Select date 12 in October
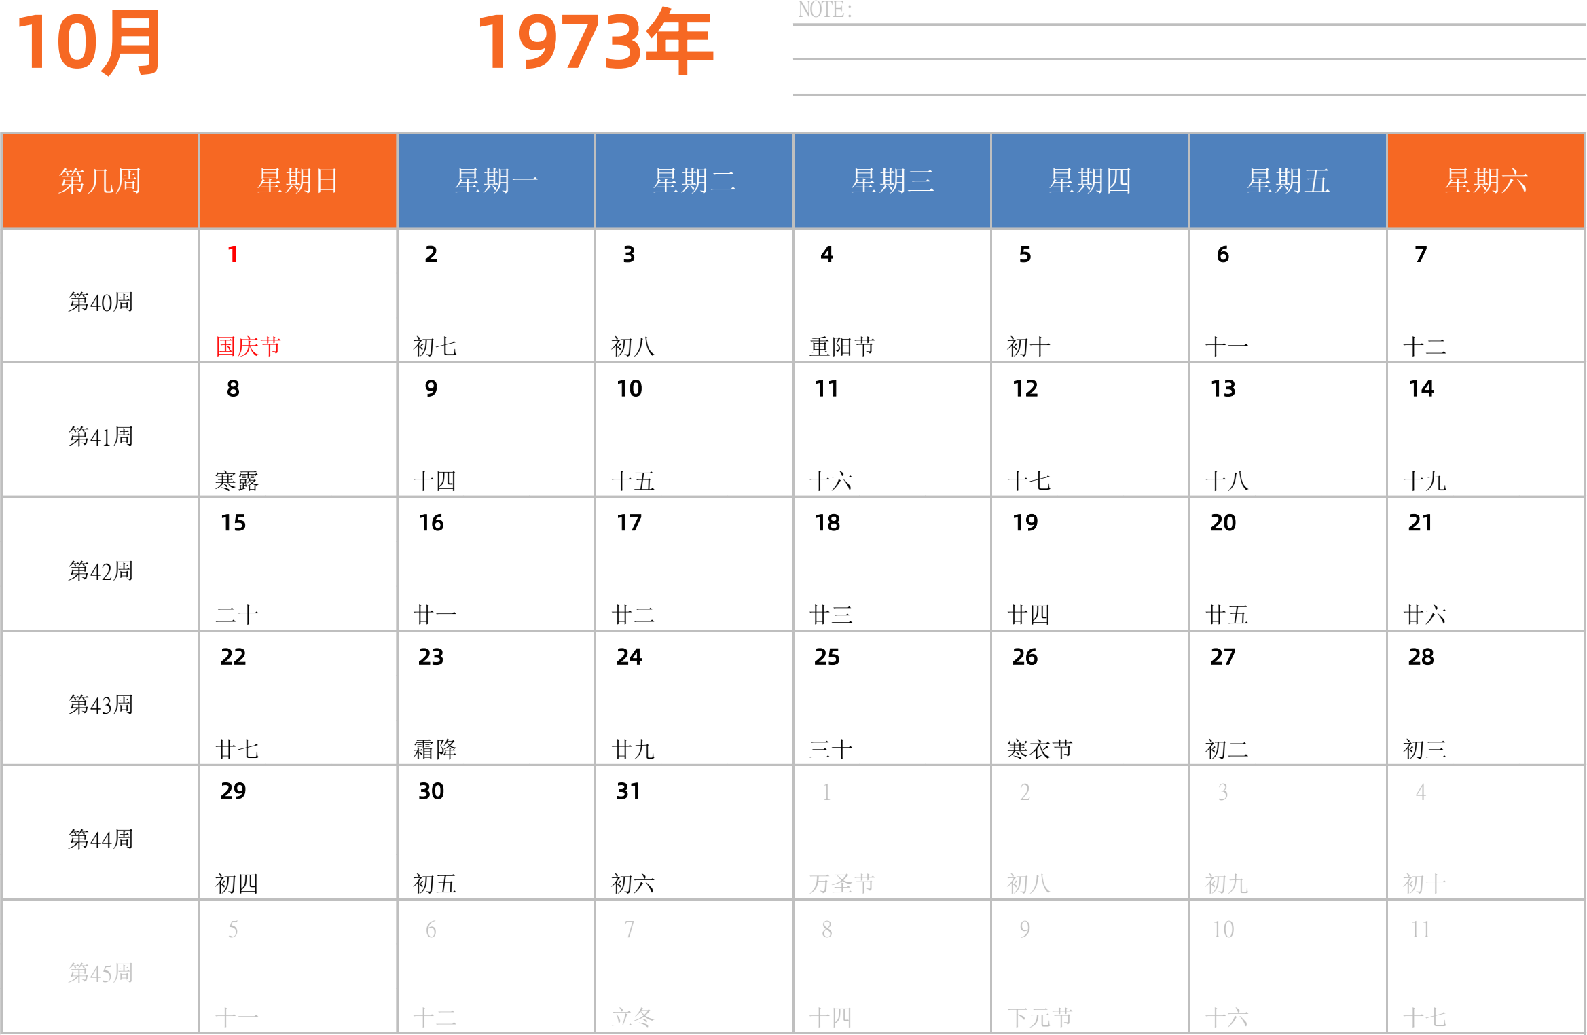Viewport: 1587px width, 1035px height. pos(1025,388)
